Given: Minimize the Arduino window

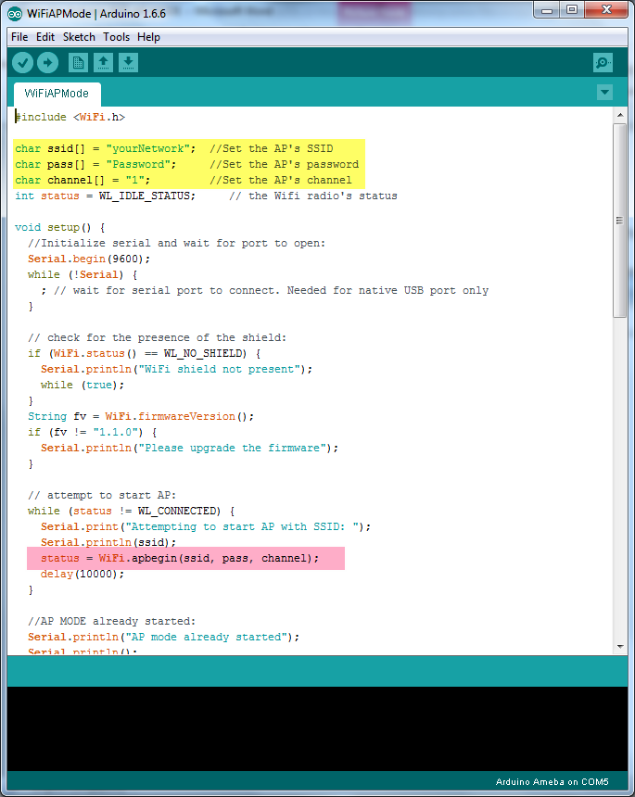Looking at the screenshot, I should click(x=547, y=10).
